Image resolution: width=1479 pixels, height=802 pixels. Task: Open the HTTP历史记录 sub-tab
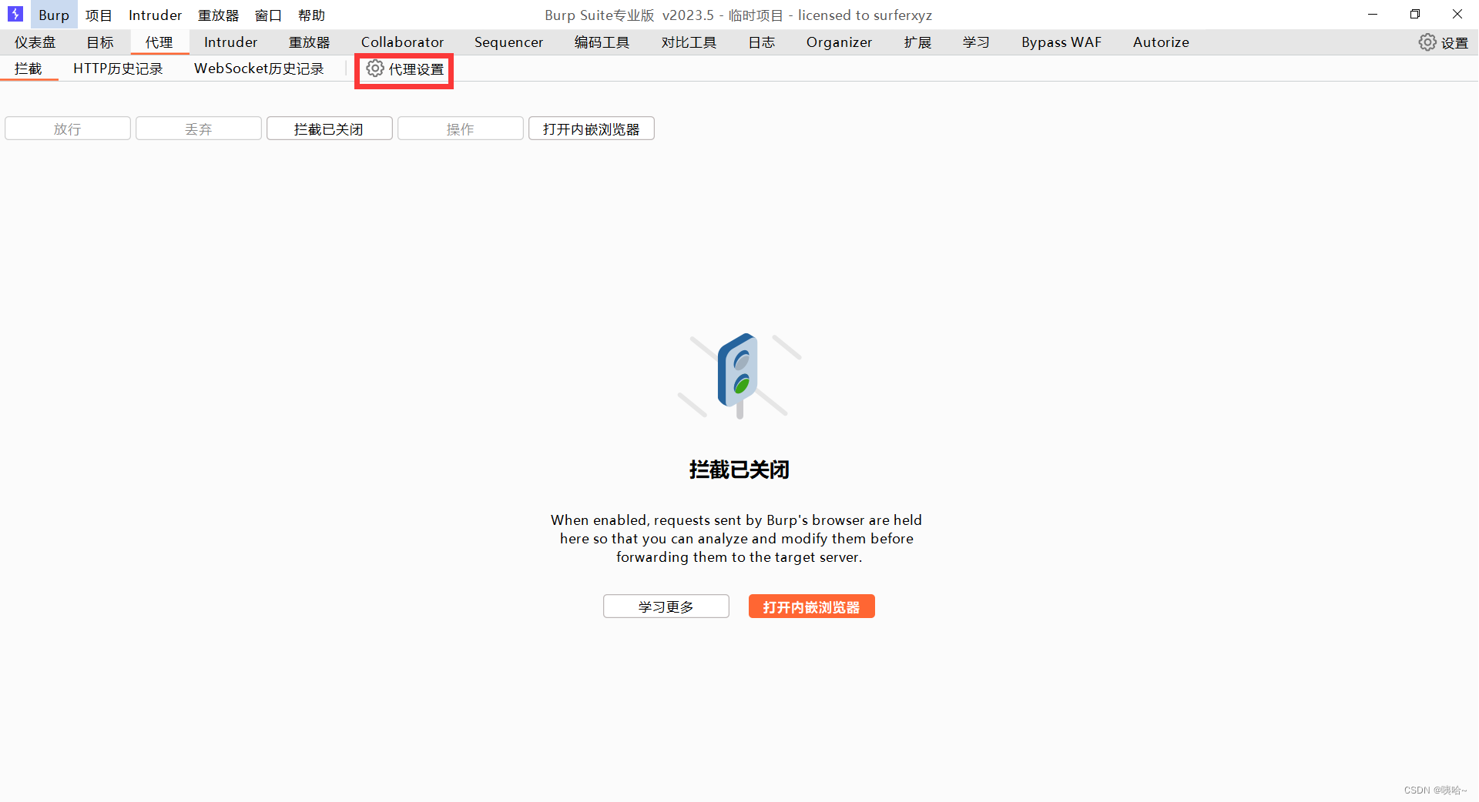pyautogui.click(x=118, y=69)
